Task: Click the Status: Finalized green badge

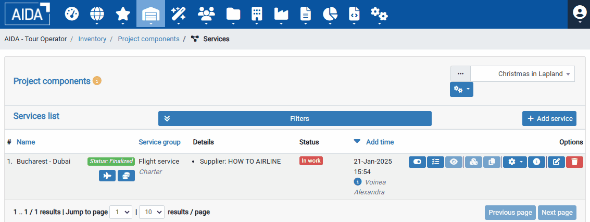Action: (111, 161)
